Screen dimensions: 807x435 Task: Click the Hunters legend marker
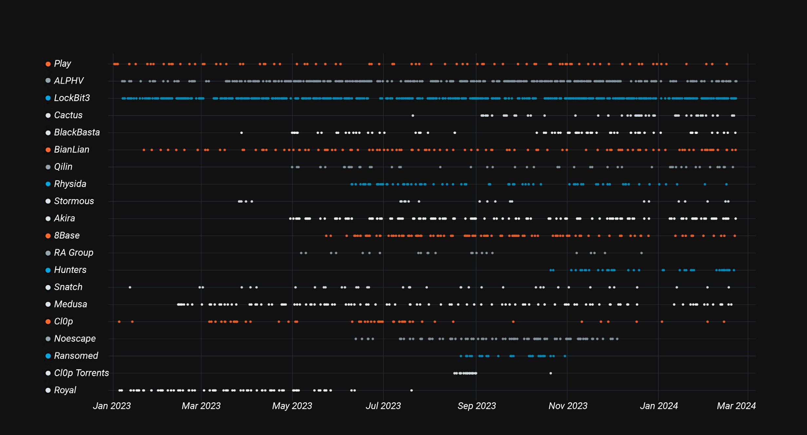[x=48, y=270]
